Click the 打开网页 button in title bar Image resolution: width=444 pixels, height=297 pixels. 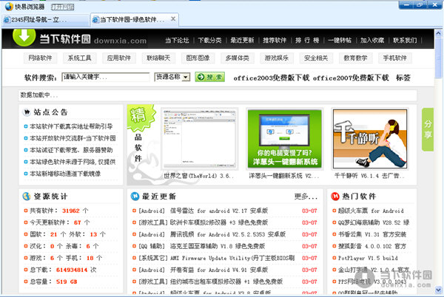click(63, 7)
